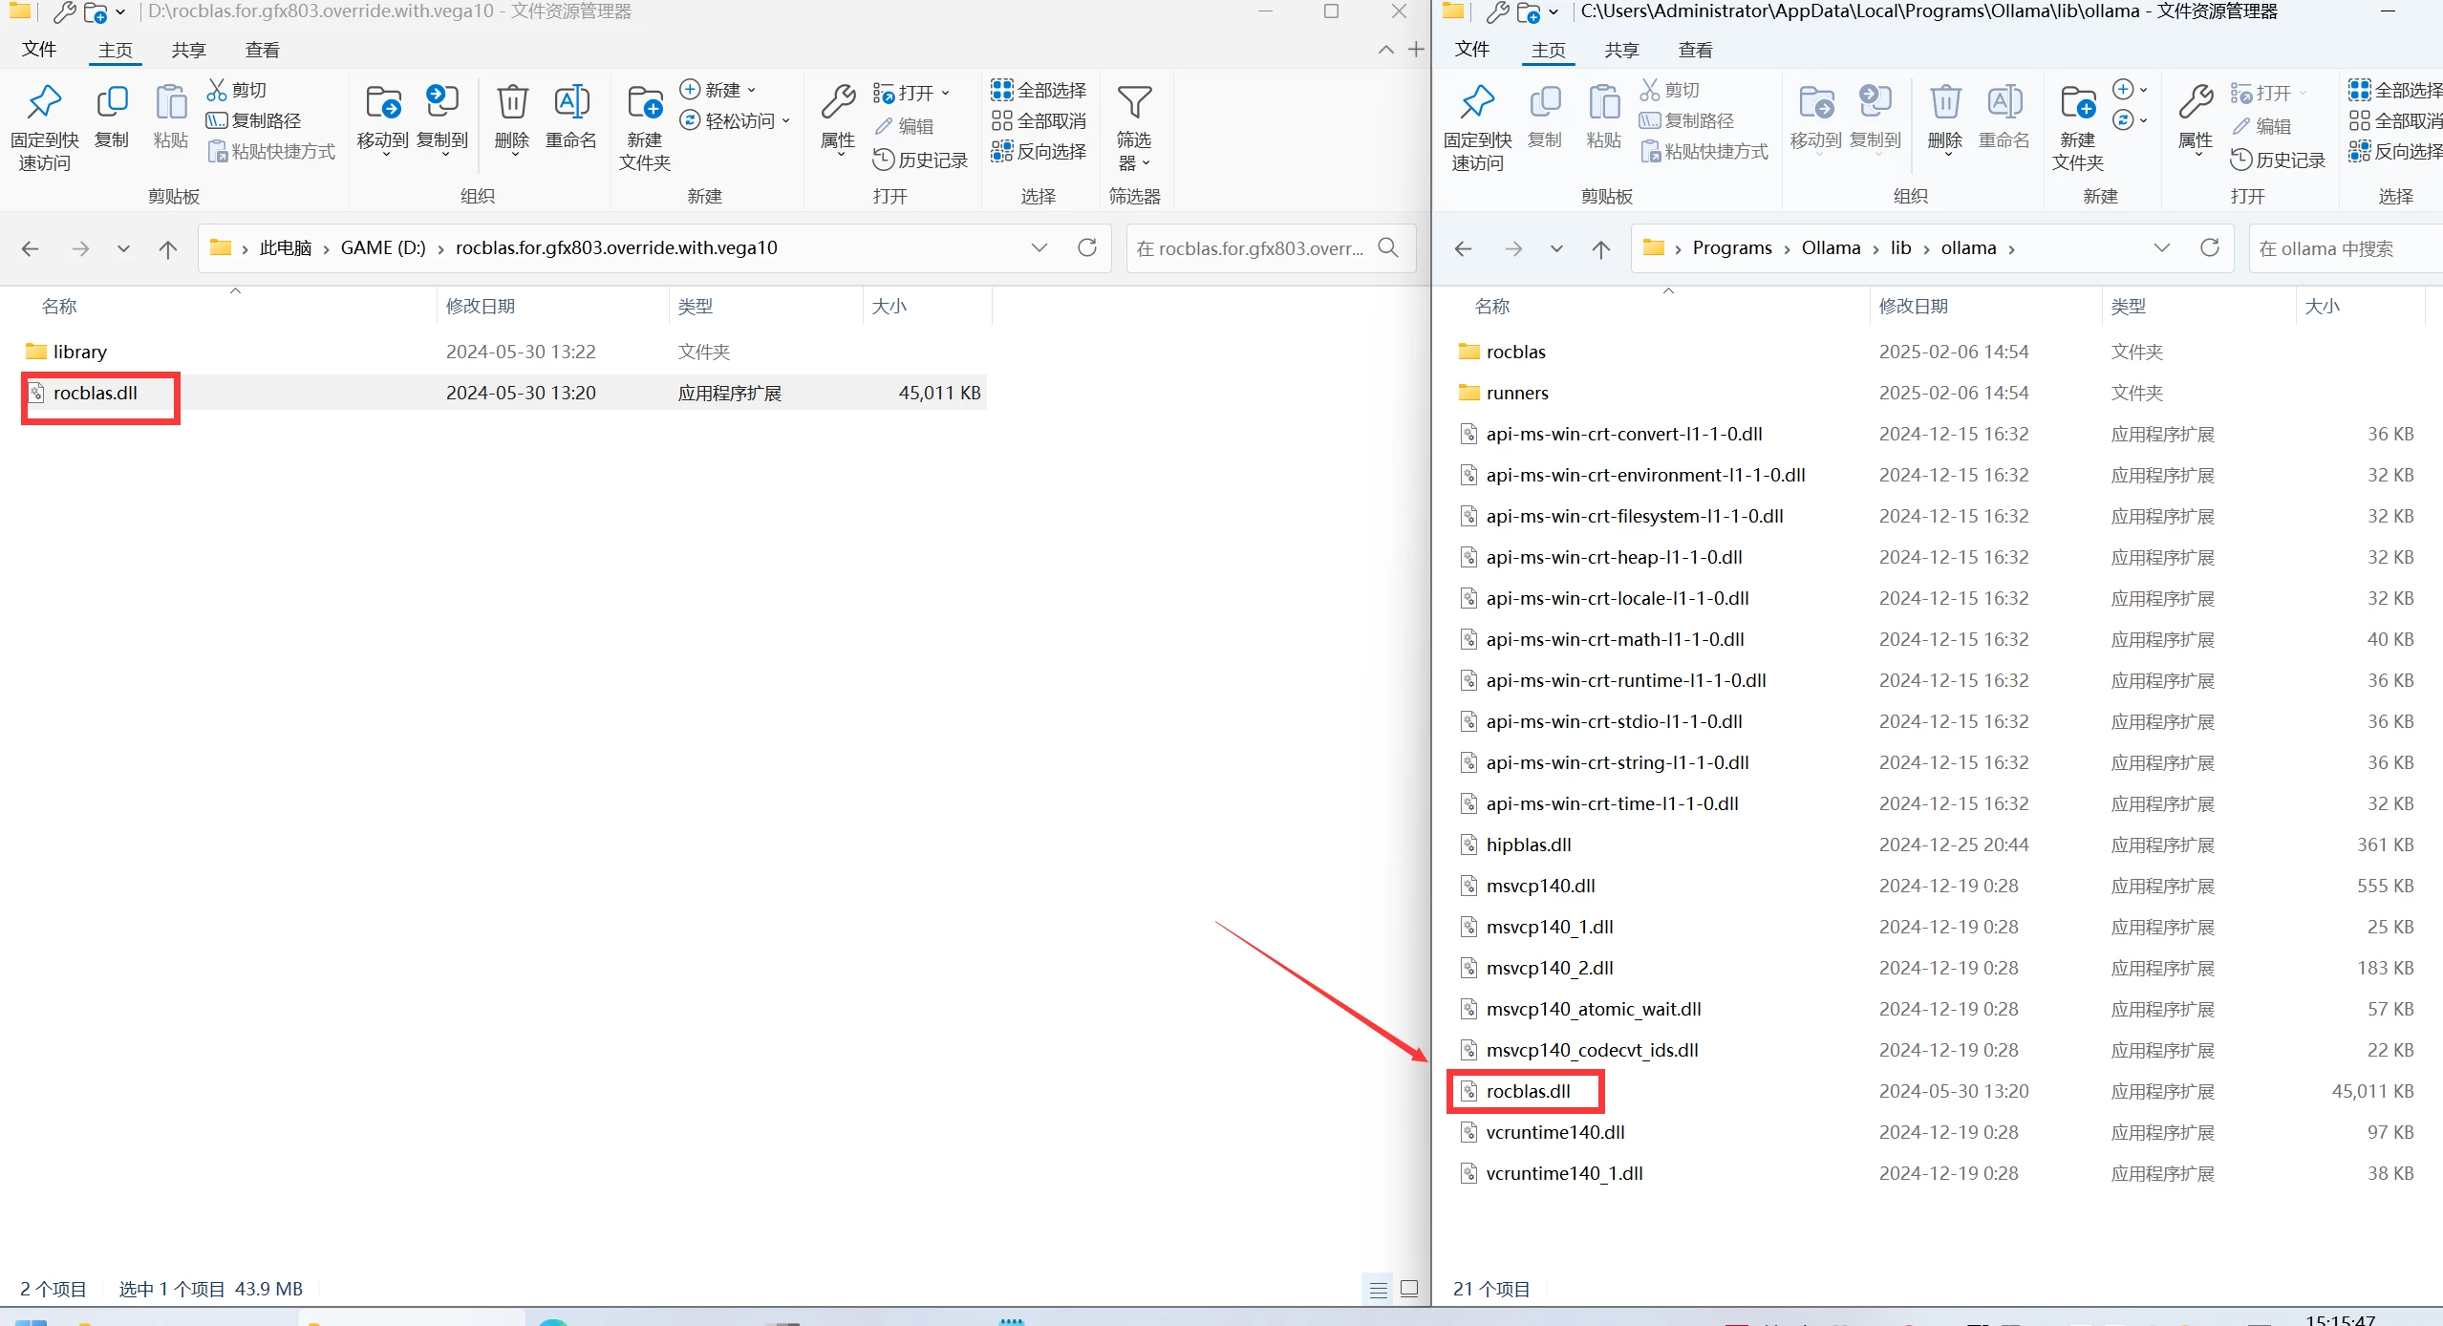Viewport: 2443px width, 1326px height.
Task: Click Copy Path in left window ribbon
Action: 253,120
